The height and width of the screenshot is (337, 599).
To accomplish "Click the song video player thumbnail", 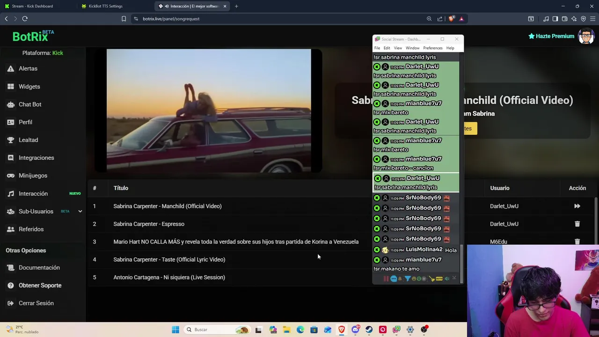I will [x=209, y=111].
